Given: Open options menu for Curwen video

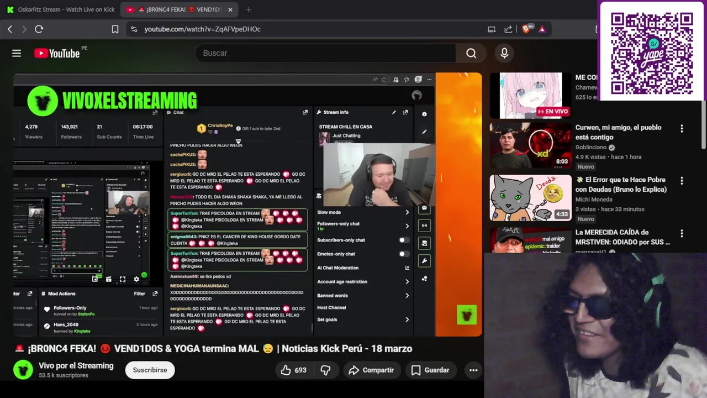Looking at the screenshot, I should 682,128.
